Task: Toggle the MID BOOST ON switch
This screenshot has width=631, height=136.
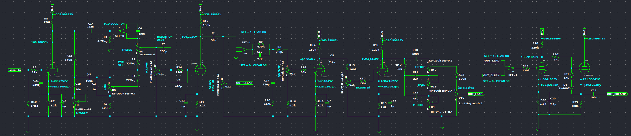Action: click(x=123, y=31)
